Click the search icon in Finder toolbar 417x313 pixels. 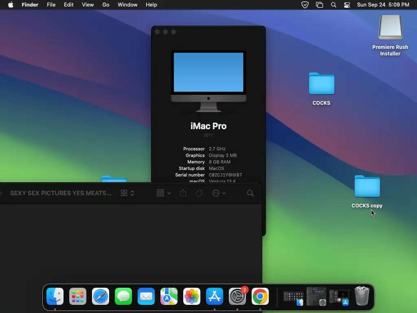[250, 193]
